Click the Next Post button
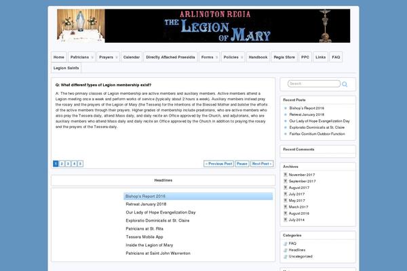The width and height of the screenshot is (407, 271). coord(262,164)
